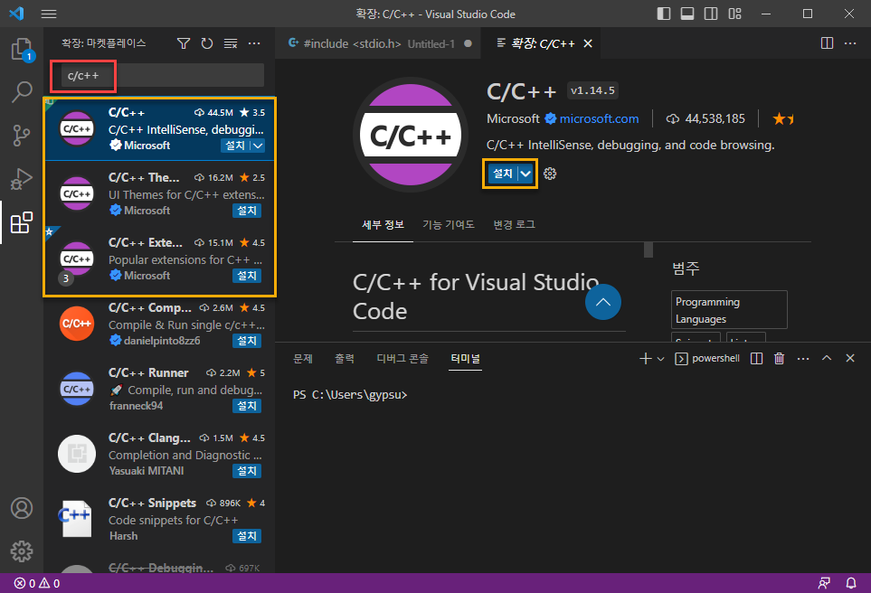The width and height of the screenshot is (871, 593).
Task: Install C/C++ Clang extension
Action: [247, 471]
